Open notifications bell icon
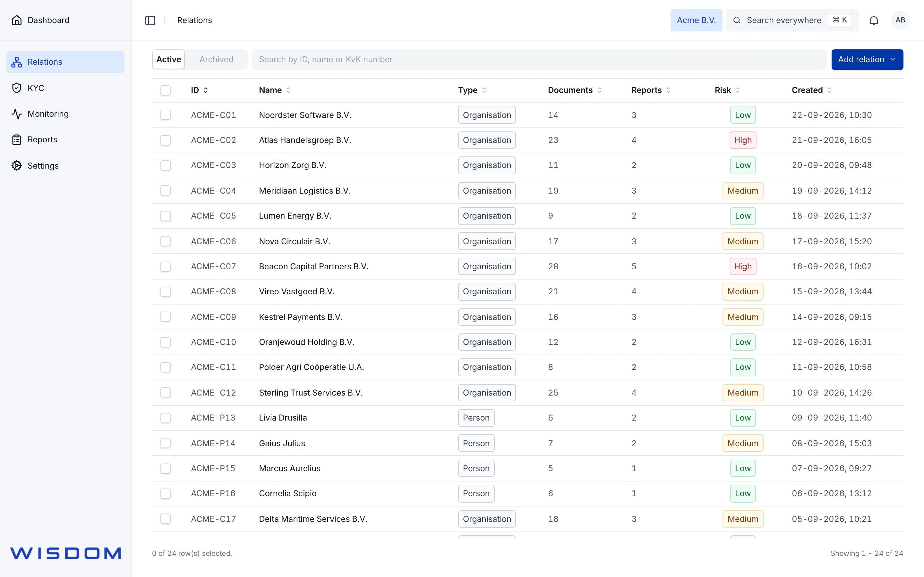924x577 pixels. point(874,20)
